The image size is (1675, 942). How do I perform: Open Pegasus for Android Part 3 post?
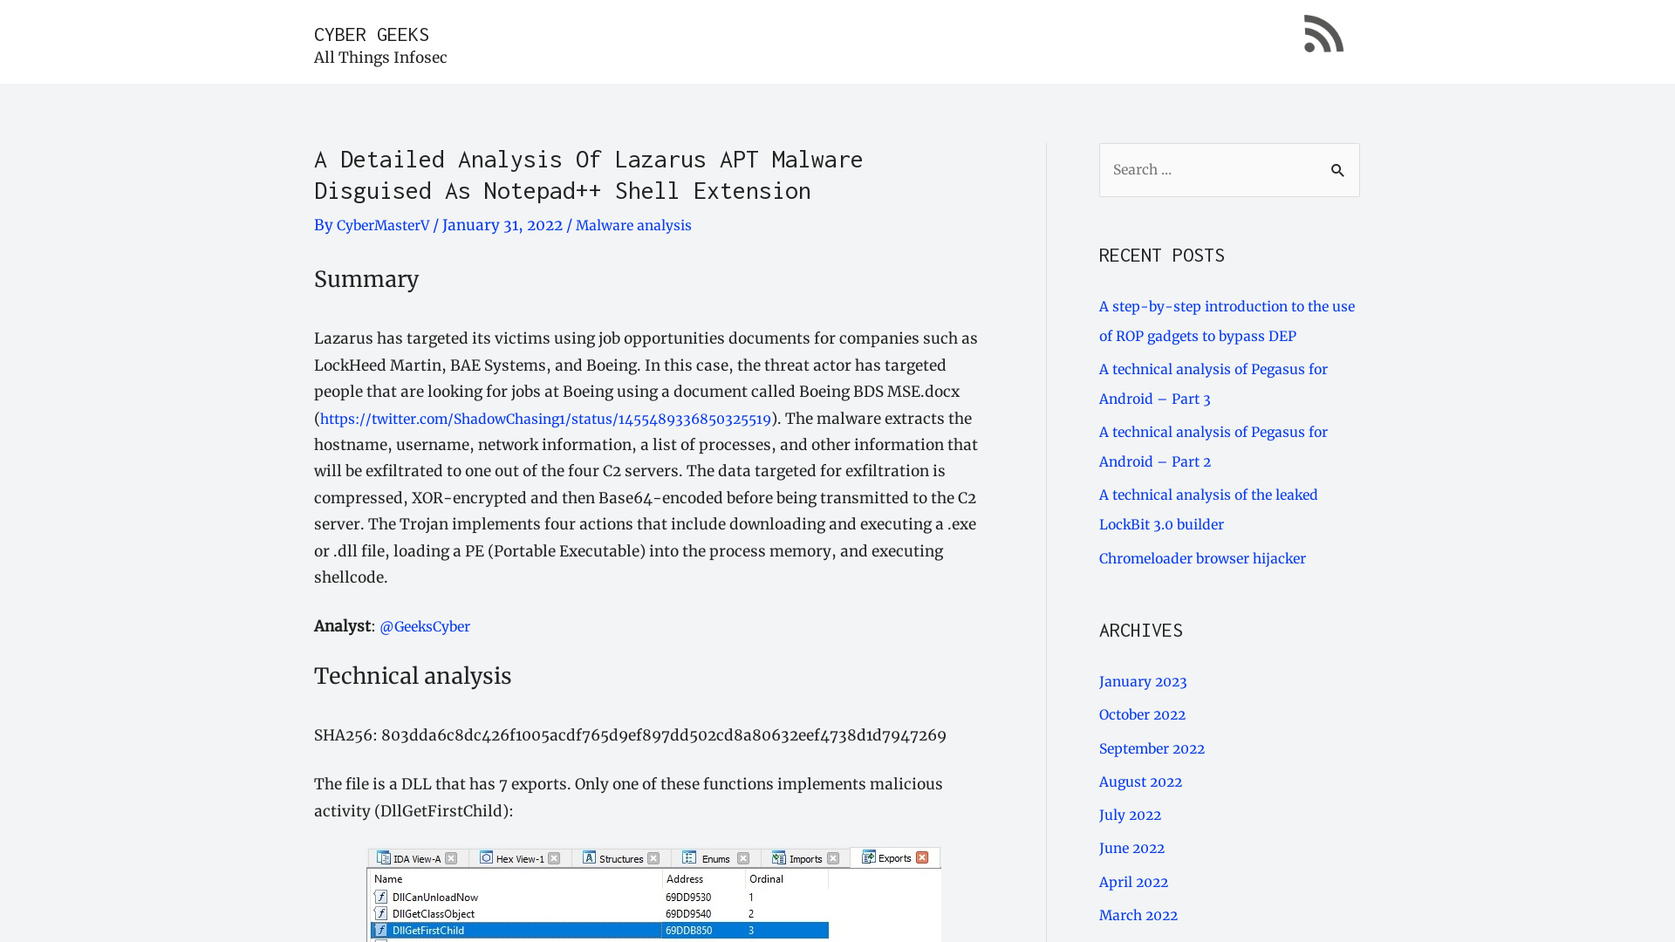[x=1214, y=384]
